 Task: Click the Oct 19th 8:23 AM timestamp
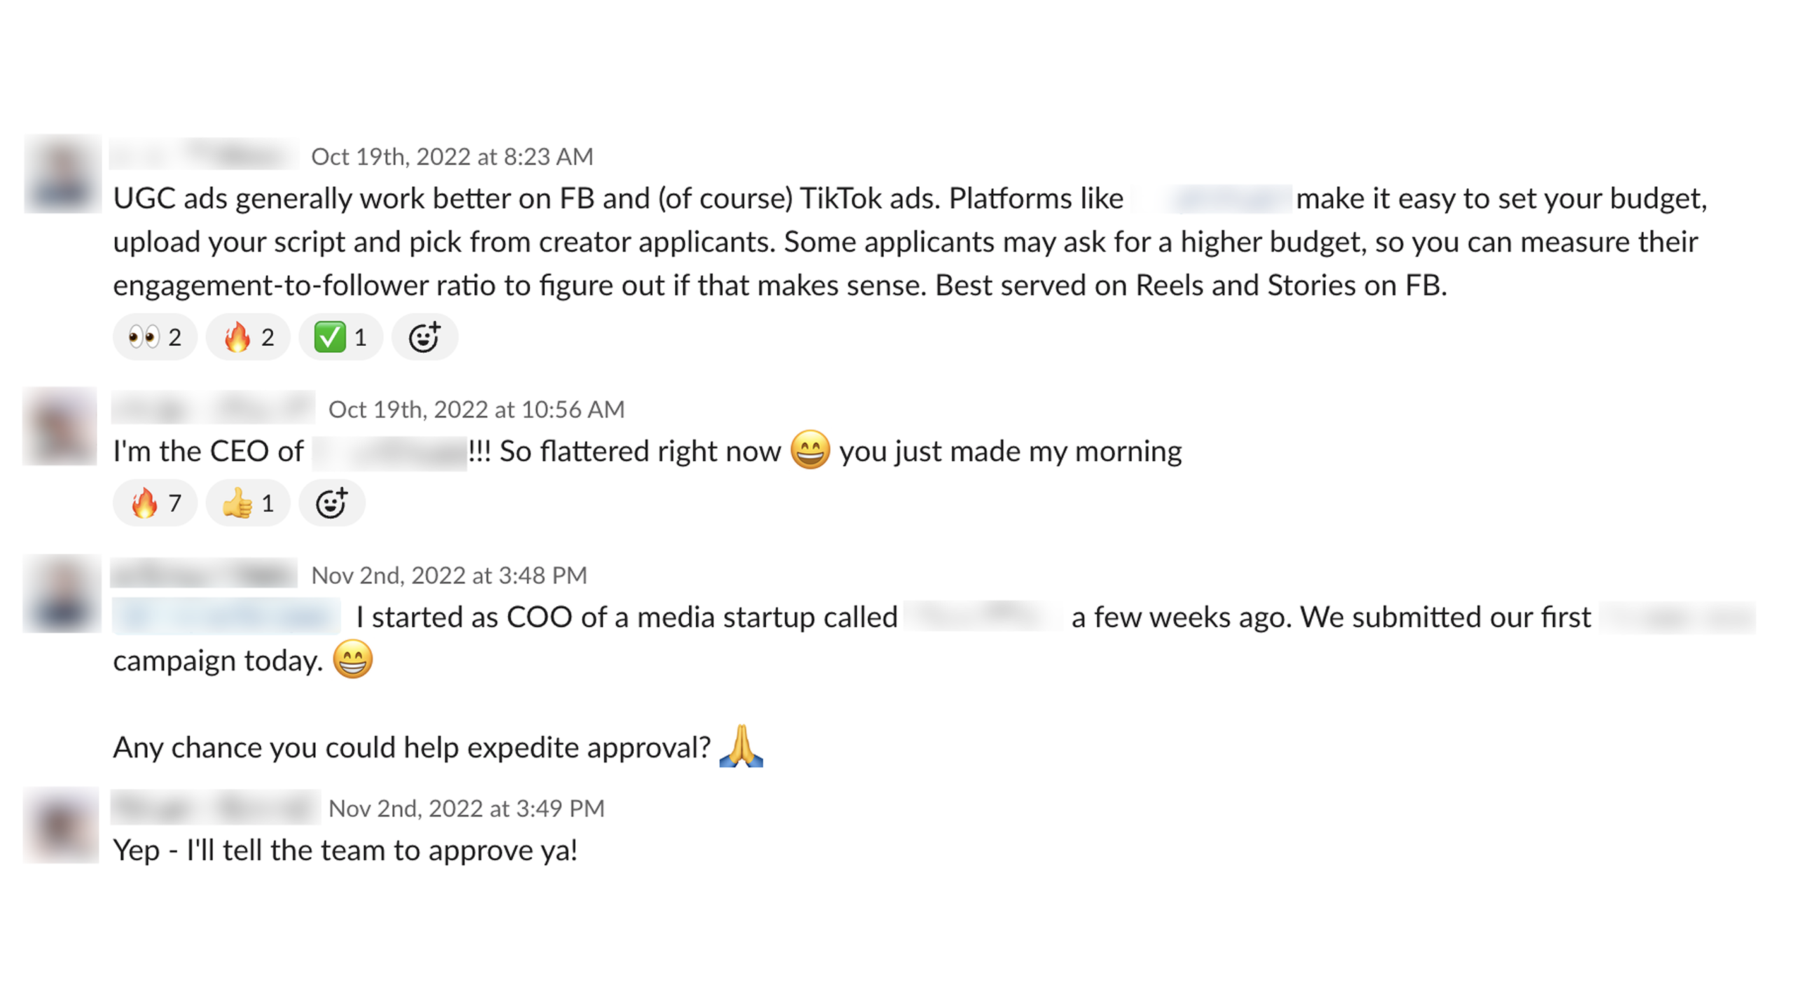click(x=452, y=157)
